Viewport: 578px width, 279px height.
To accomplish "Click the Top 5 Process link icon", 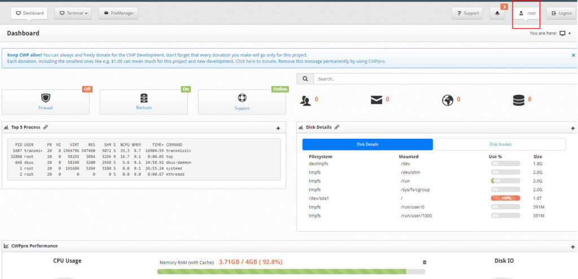I will [46, 128].
